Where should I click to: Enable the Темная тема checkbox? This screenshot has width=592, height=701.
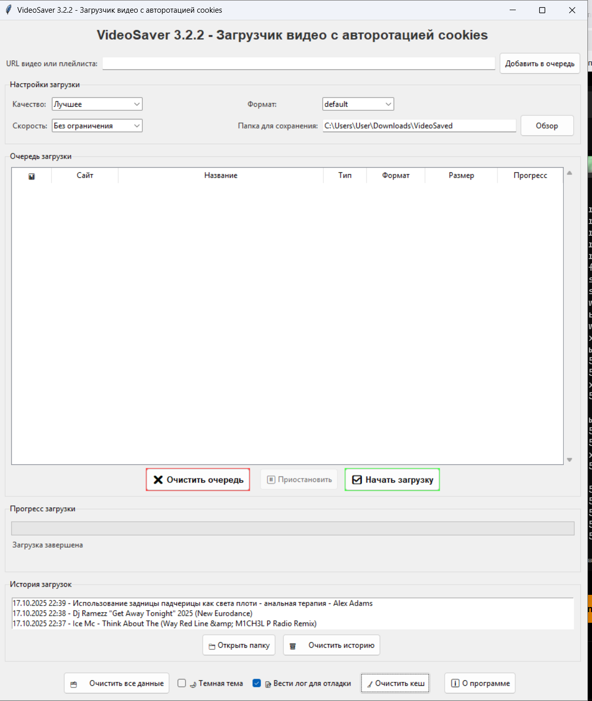[x=182, y=683]
